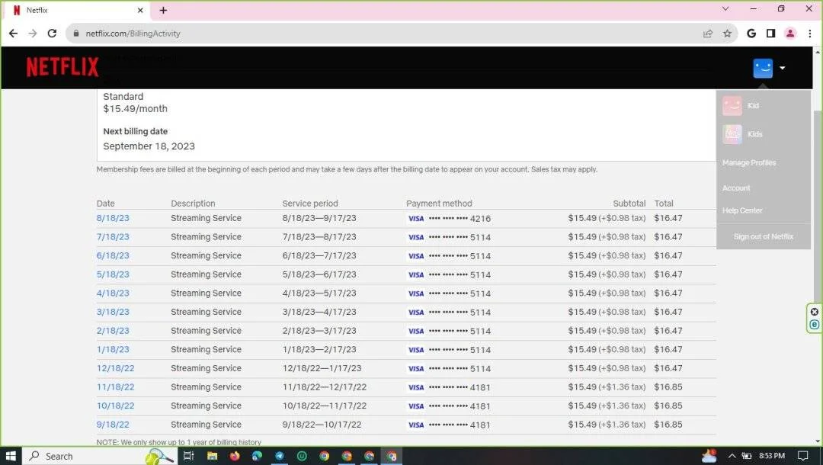Open the blue profile avatar menu

point(763,68)
